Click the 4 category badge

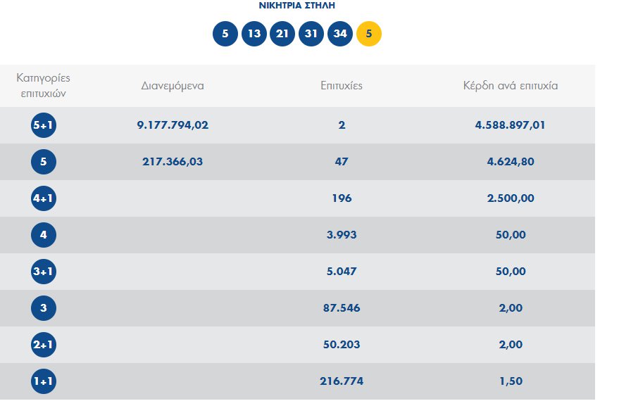click(44, 235)
